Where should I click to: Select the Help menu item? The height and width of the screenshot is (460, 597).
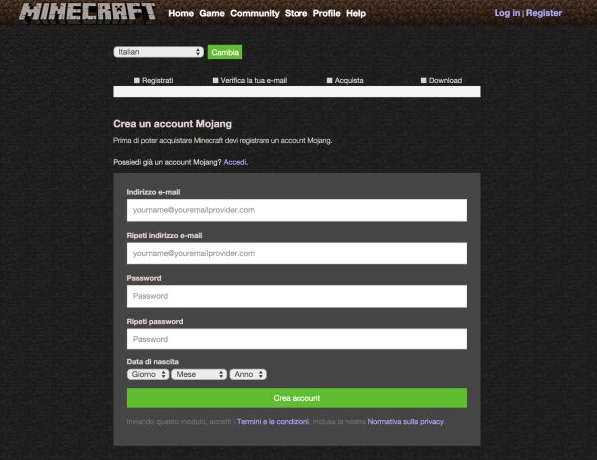click(356, 13)
